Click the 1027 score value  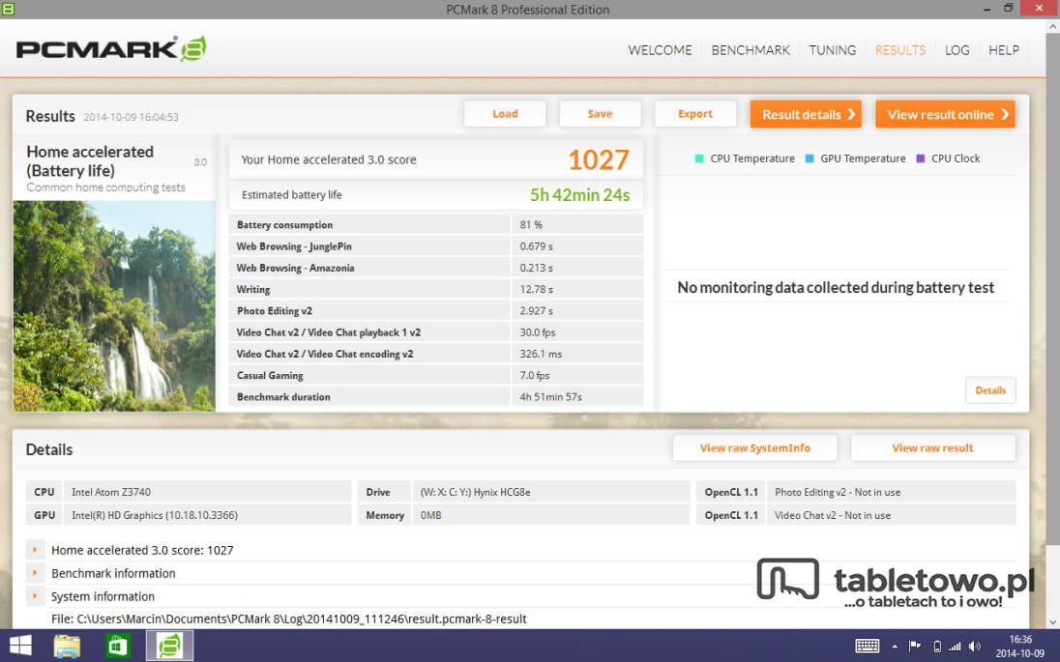[x=599, y=160]
